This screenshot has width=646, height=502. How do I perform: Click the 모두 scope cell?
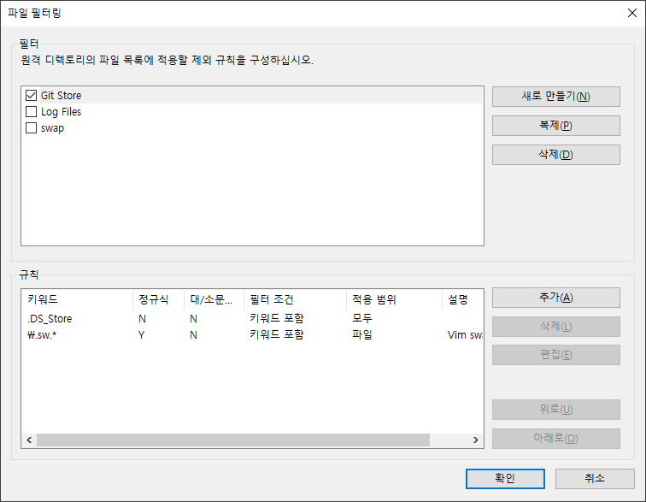362,318
